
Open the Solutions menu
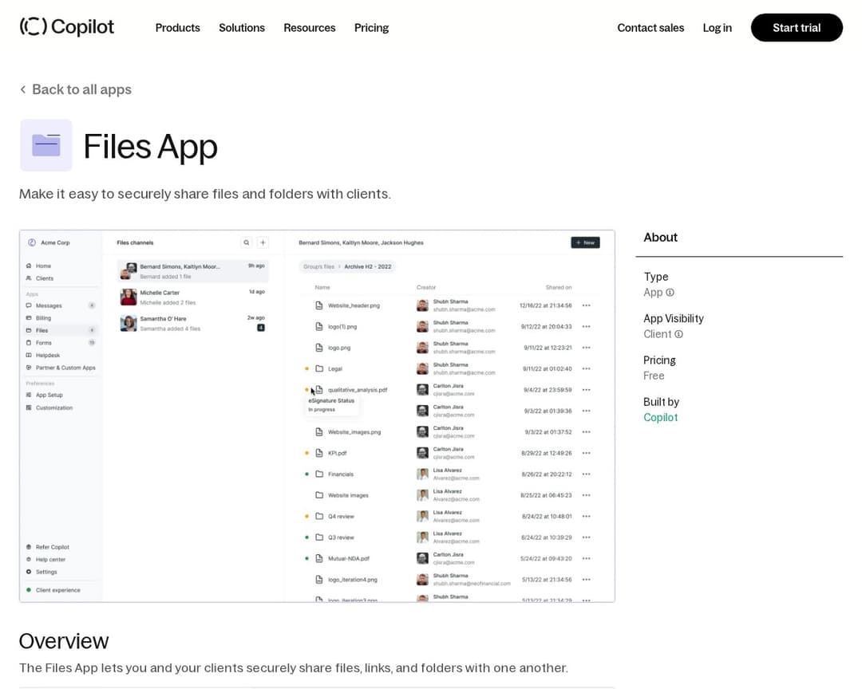coord(242,28)
